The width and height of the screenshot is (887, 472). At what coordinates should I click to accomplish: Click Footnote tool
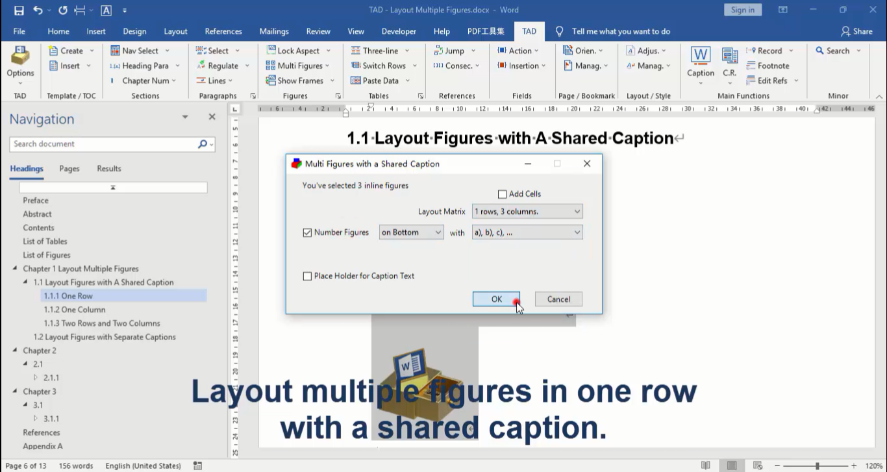click(768, 66)
